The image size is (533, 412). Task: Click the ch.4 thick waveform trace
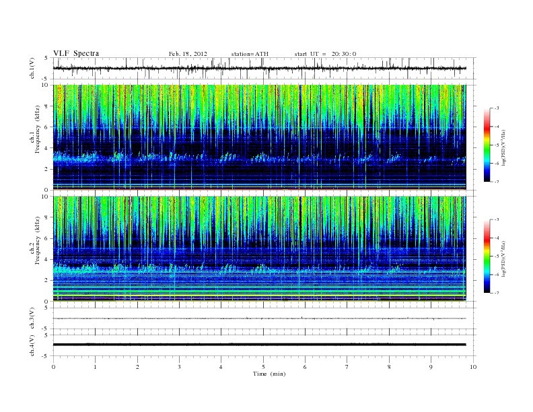260,345
